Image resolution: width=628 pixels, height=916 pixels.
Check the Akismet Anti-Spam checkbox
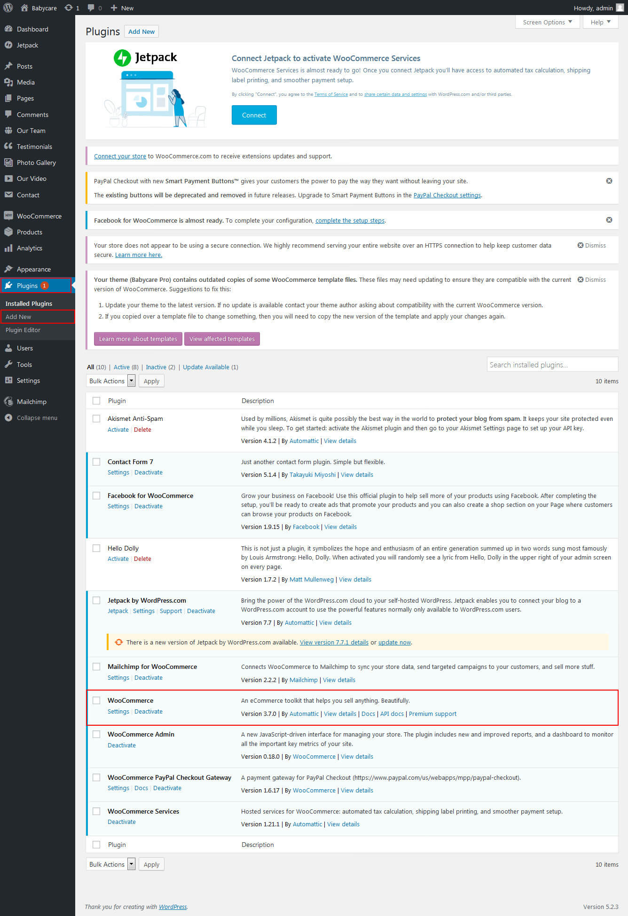coord(96,419)
